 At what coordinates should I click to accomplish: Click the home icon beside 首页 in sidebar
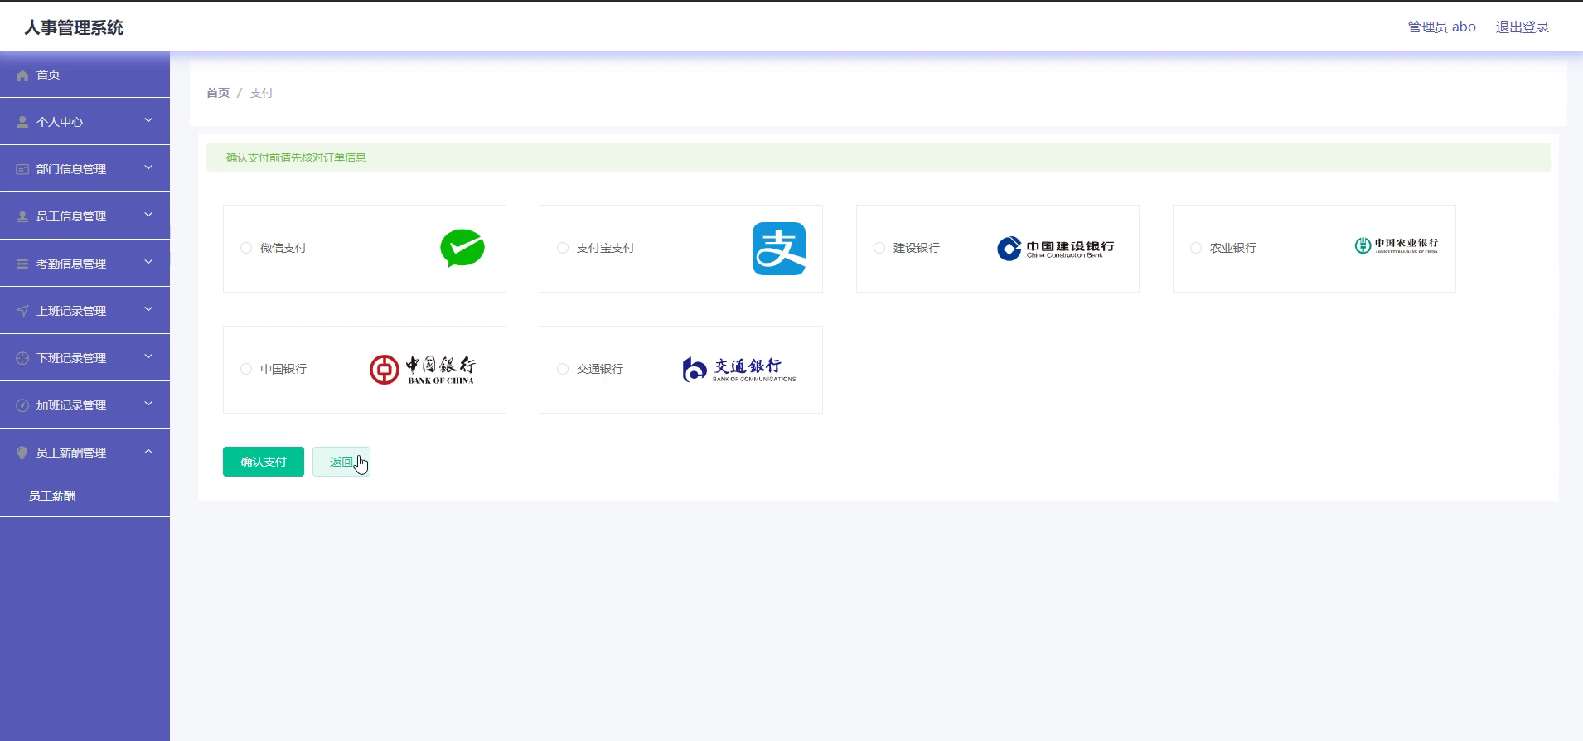click(22, 75)
